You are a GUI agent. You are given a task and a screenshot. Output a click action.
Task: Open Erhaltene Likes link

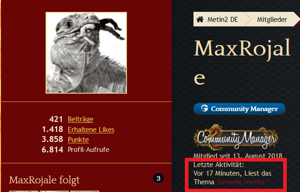[91, 130]
